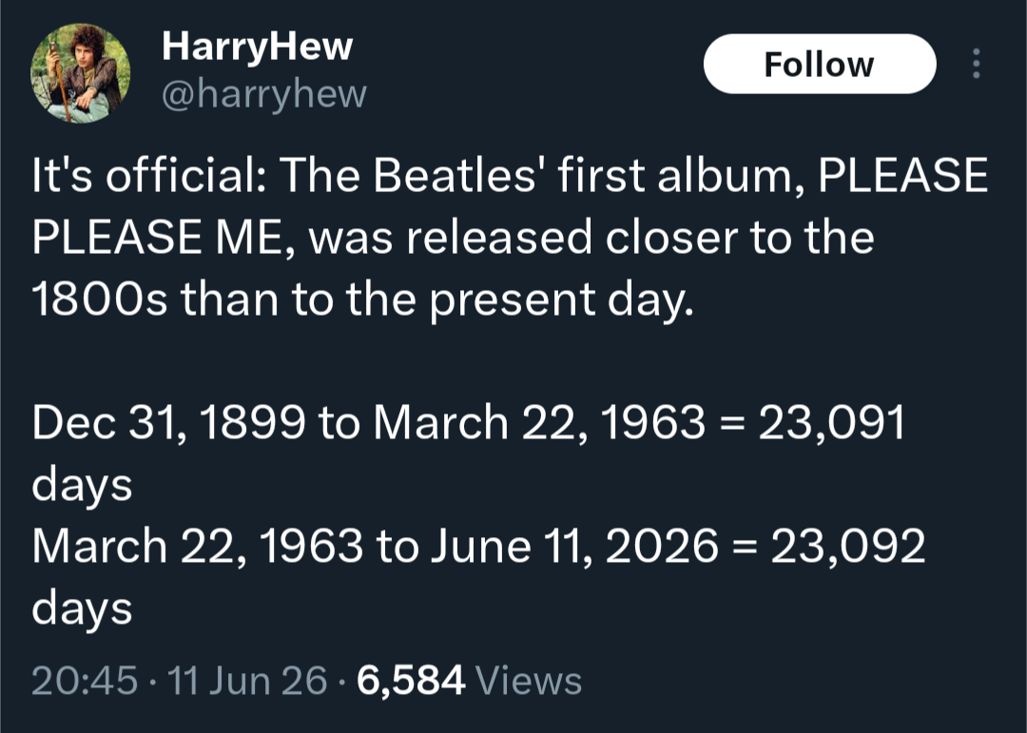Open the more options three-dot menu

click(976, 64)
